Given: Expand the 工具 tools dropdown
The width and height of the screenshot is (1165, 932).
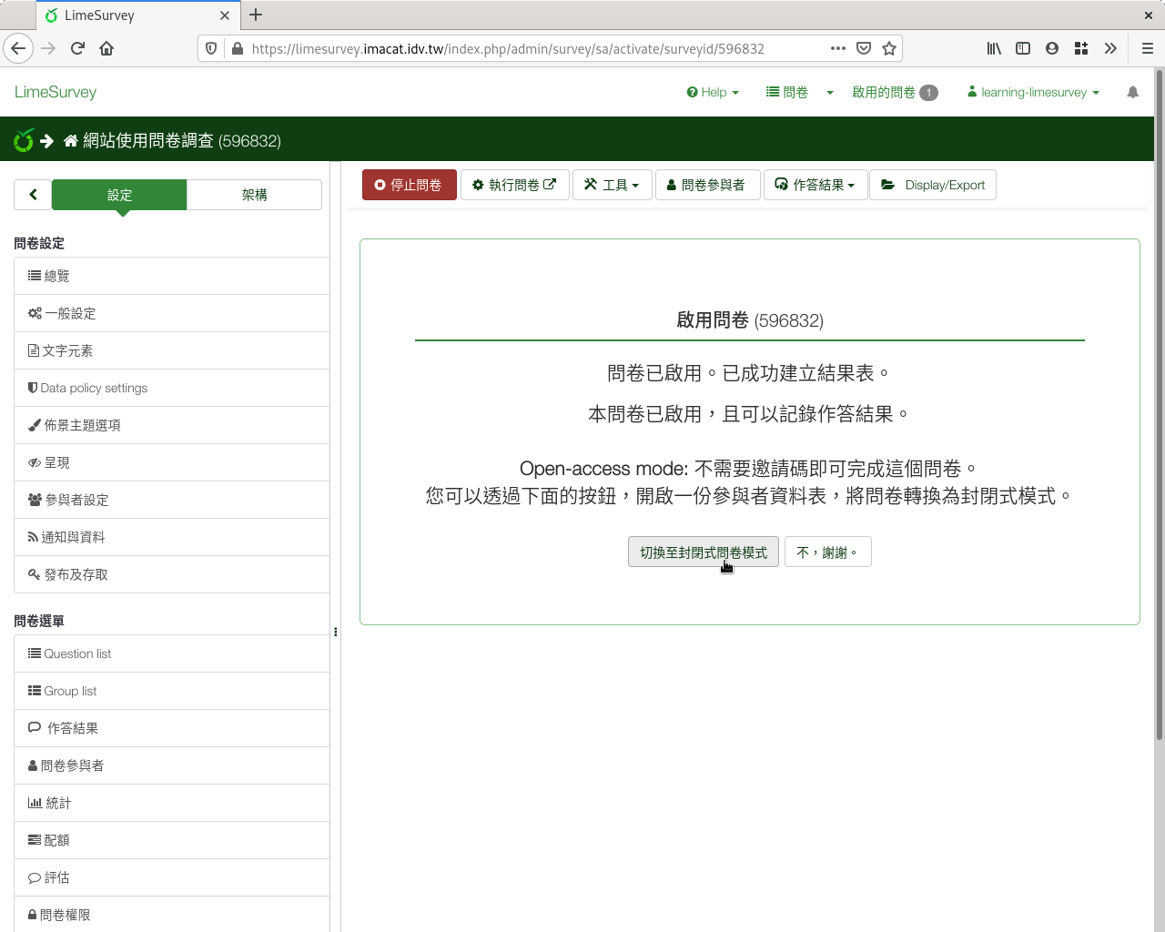Looking at the screenshot, I should [612, 185].
